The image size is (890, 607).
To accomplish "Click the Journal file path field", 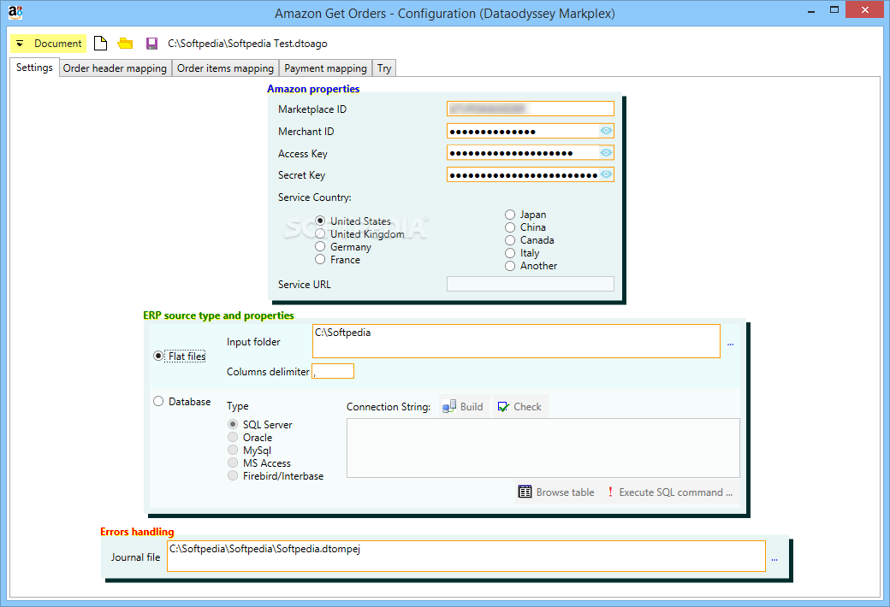I will tap(466, 556).
